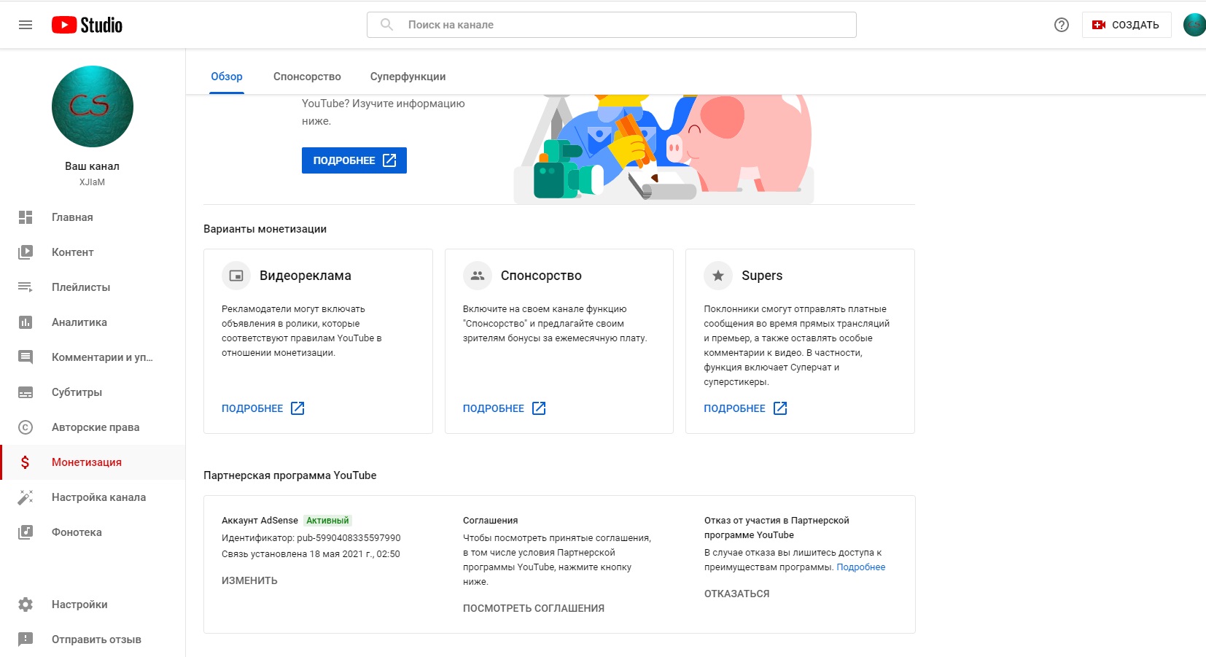Open the Главная dashboard icon
1206x657 pixels.
pos(26,217)
